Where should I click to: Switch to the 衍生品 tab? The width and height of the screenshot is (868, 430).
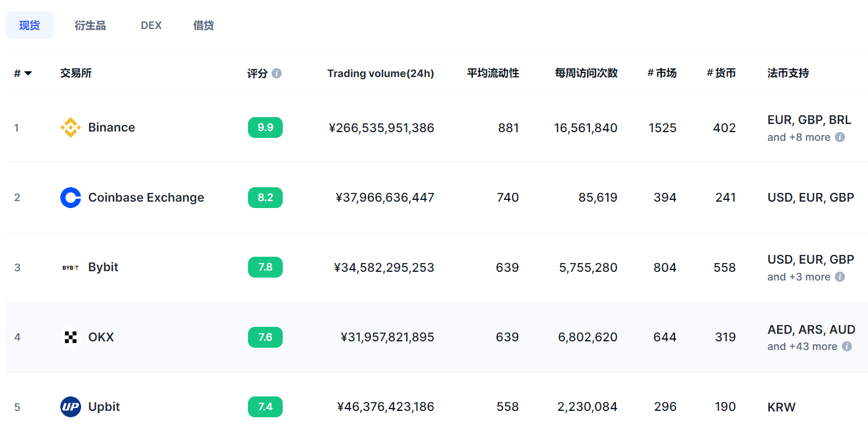[x=90, y=25]
